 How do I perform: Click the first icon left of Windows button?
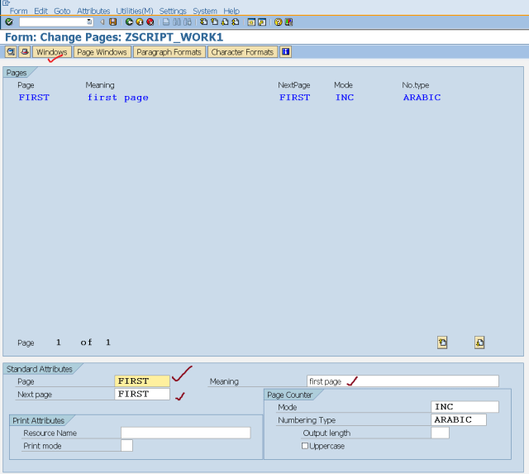[x=11, y=52]
